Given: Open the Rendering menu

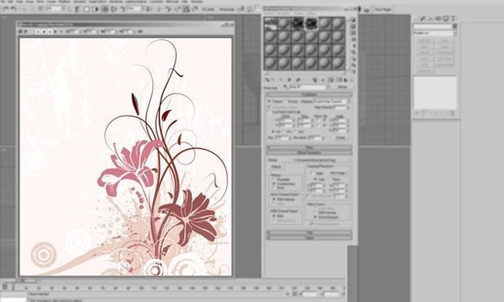Looking at the screenshot, I should [116, 2].
